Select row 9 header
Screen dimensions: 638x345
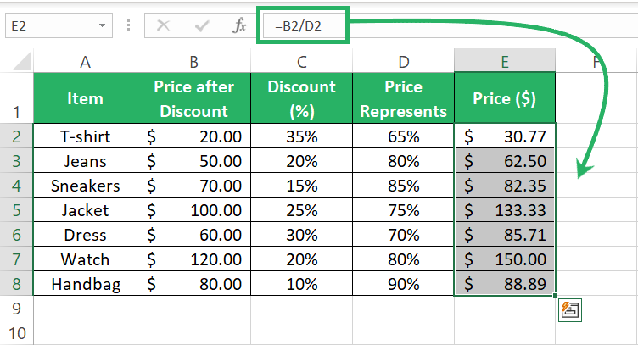click(16, 308)
